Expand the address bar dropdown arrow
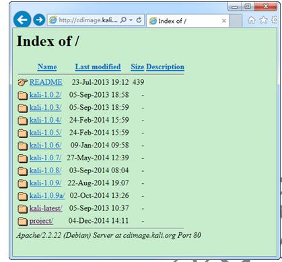This screenshot has width=282, height=262. [x=131, y=20]
